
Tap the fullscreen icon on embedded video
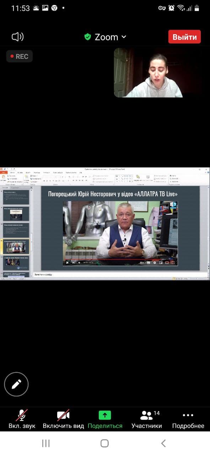click(x=173, y=263)
